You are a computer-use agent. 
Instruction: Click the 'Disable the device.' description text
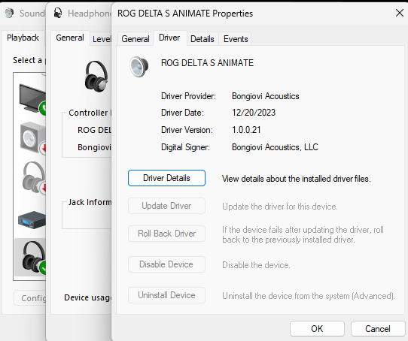coord(256,265)
